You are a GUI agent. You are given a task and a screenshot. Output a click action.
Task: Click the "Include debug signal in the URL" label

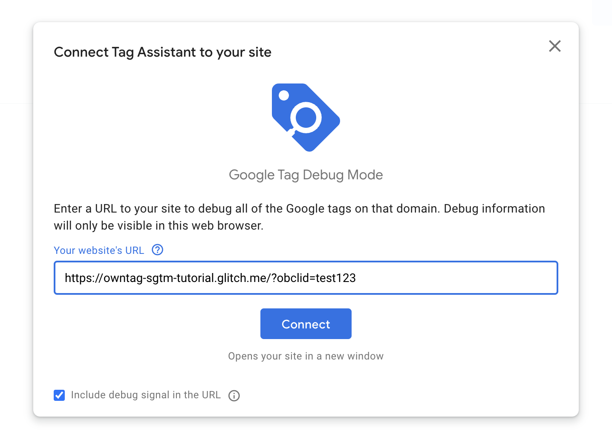146,395
